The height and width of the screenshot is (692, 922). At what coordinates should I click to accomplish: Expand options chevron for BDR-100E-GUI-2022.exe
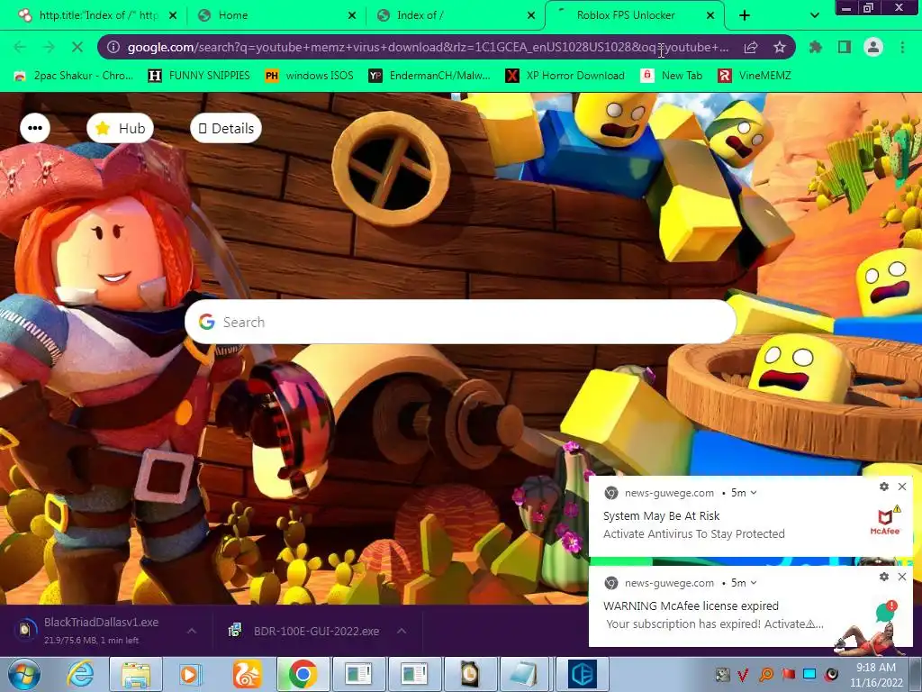click(402, 631)
